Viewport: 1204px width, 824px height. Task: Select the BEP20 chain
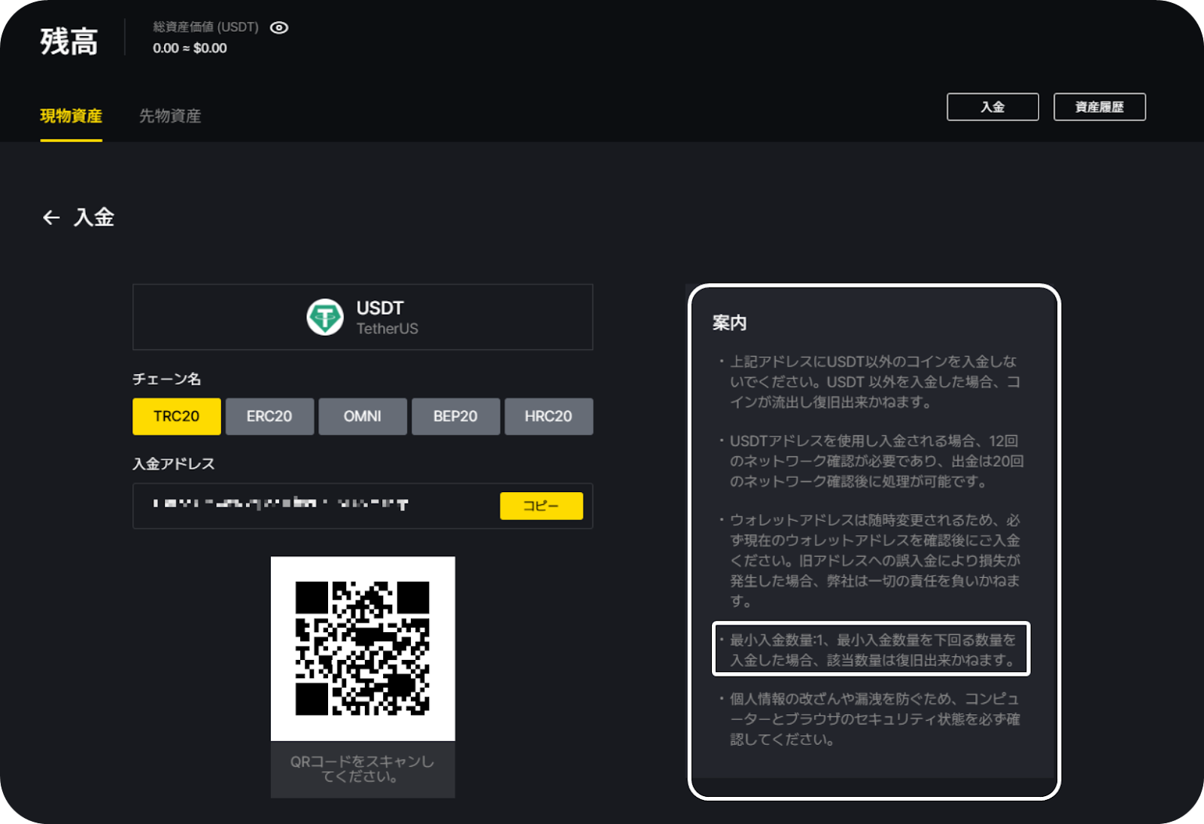pyautogui.click(x=455, y=416)
